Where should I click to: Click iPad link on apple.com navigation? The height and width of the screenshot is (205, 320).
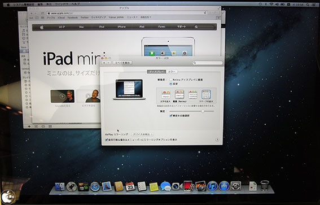(142, 27)
